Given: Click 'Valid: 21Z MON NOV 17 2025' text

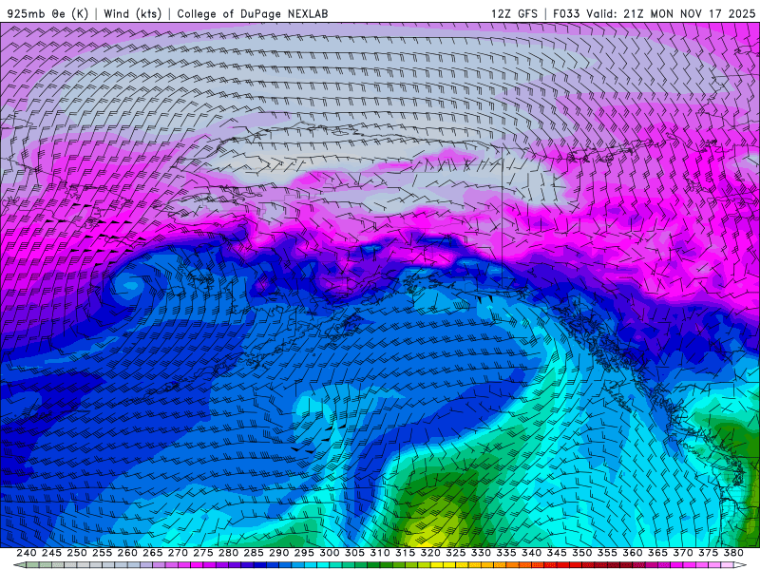Looking at the screenshot, I should click(671, 13).
